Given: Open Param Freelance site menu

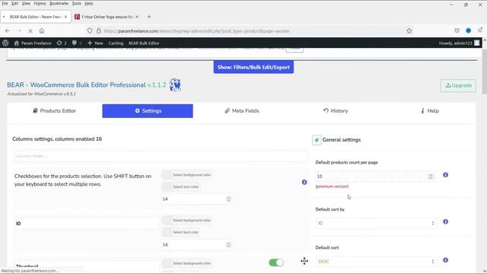Looking at the screenshot, I should coord(33,43).
